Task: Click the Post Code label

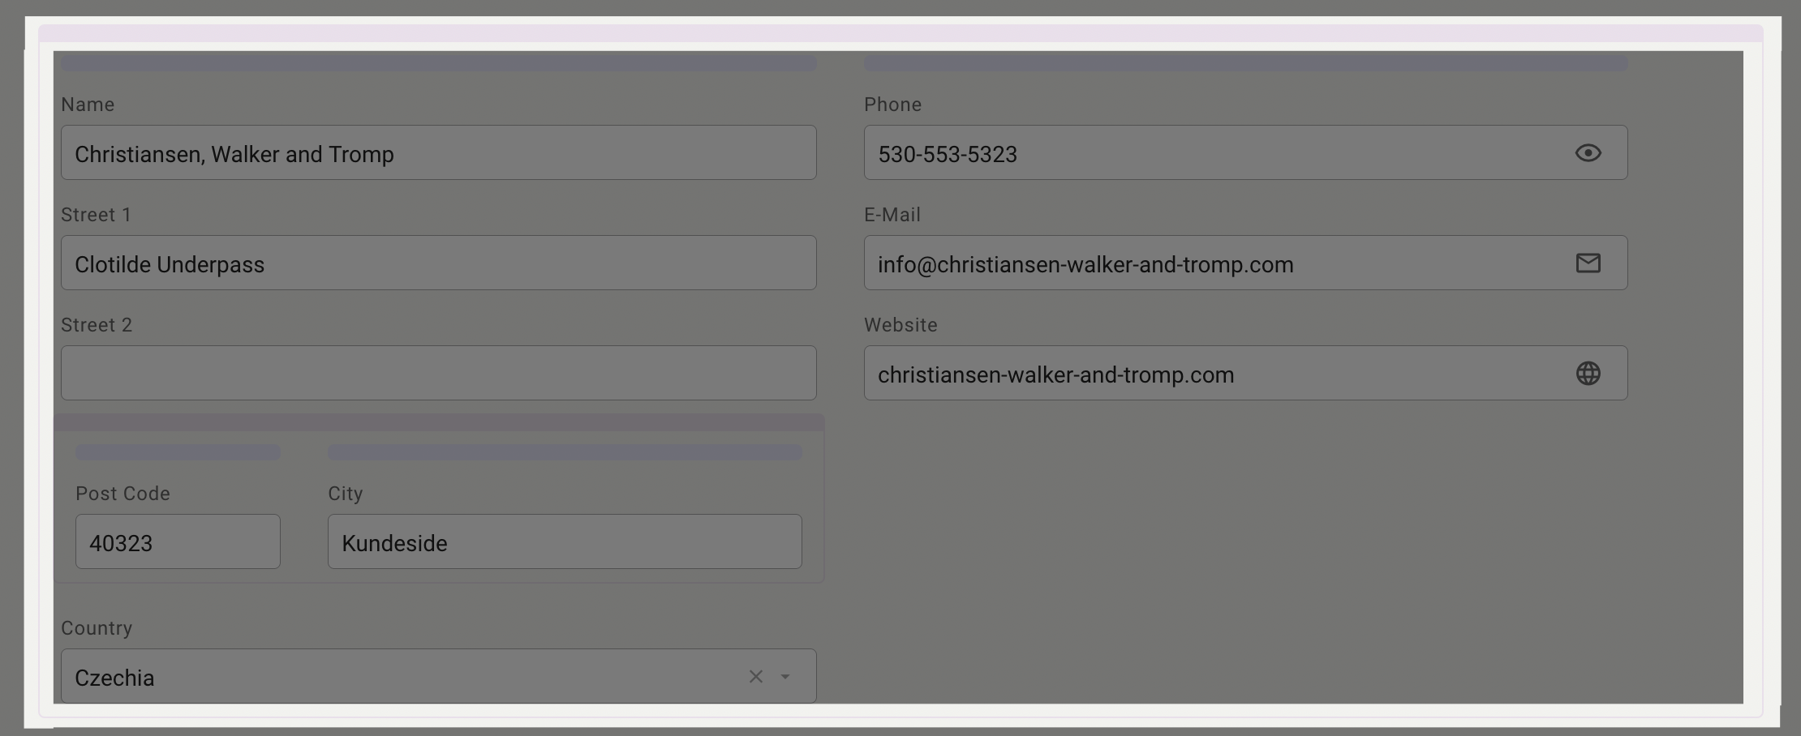Action: (123, 494)
